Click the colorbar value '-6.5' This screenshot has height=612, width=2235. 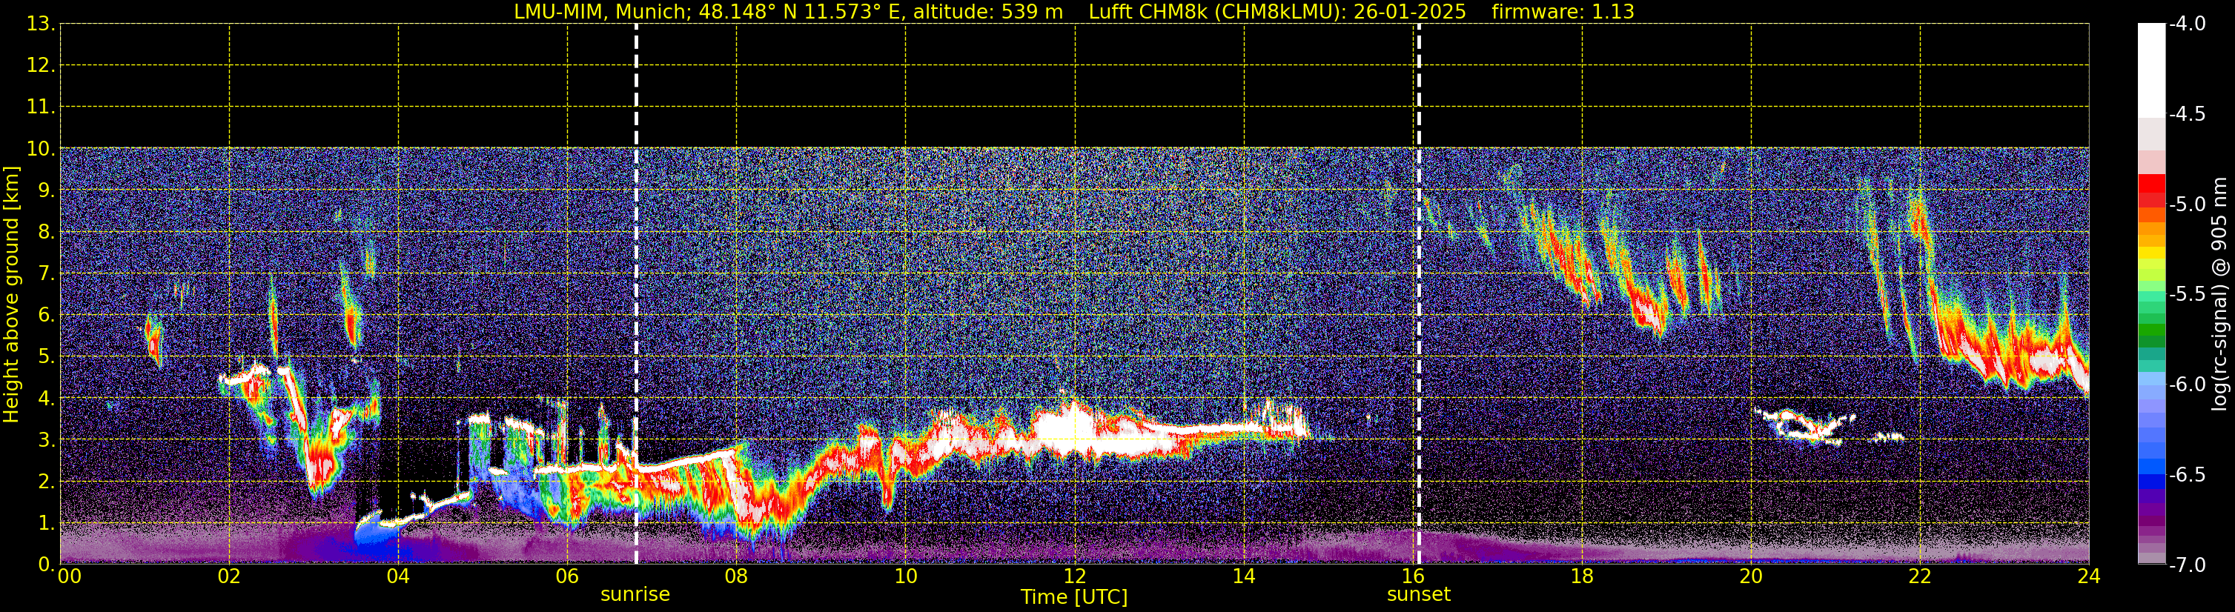coord(2186,475)
